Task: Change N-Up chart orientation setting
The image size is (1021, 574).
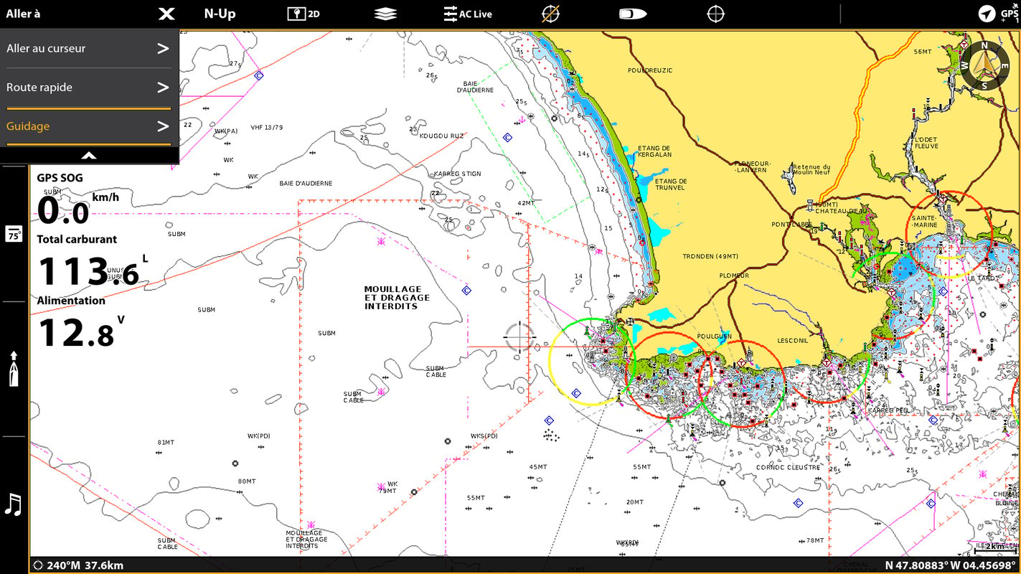Action: click(220, 14)
